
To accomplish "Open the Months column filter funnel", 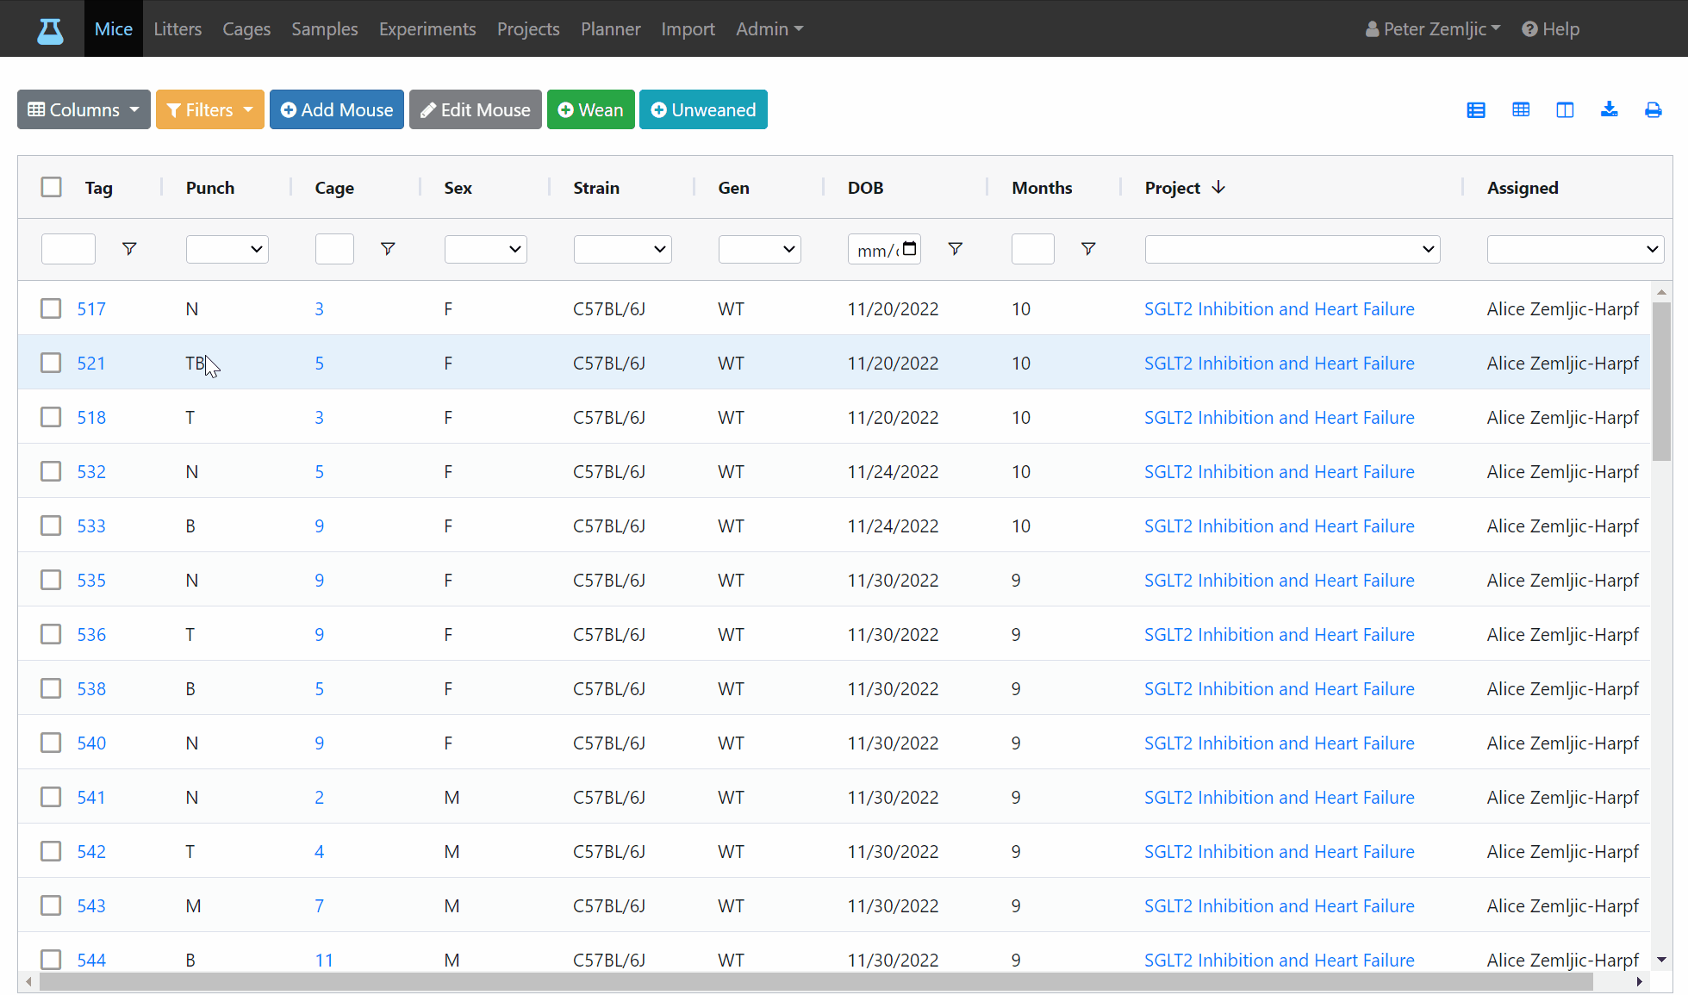I will pos(1088,249).
